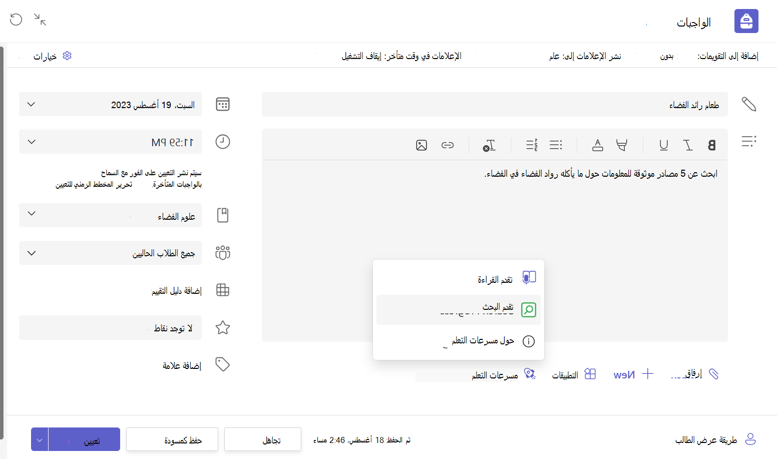Click the Assignments backpack app icon
Image resolution: width=777 pixels, height=459 pixels.
746,21
